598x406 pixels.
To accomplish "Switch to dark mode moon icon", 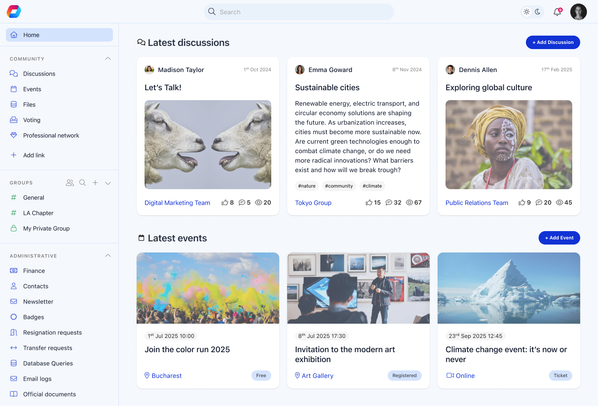I will pyautogui.click(x=537, y=12).
